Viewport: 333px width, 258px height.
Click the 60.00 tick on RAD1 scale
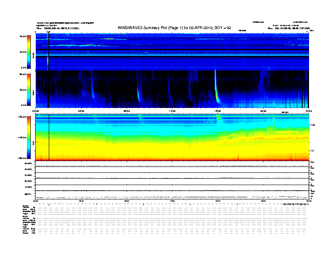pos(23,74)
